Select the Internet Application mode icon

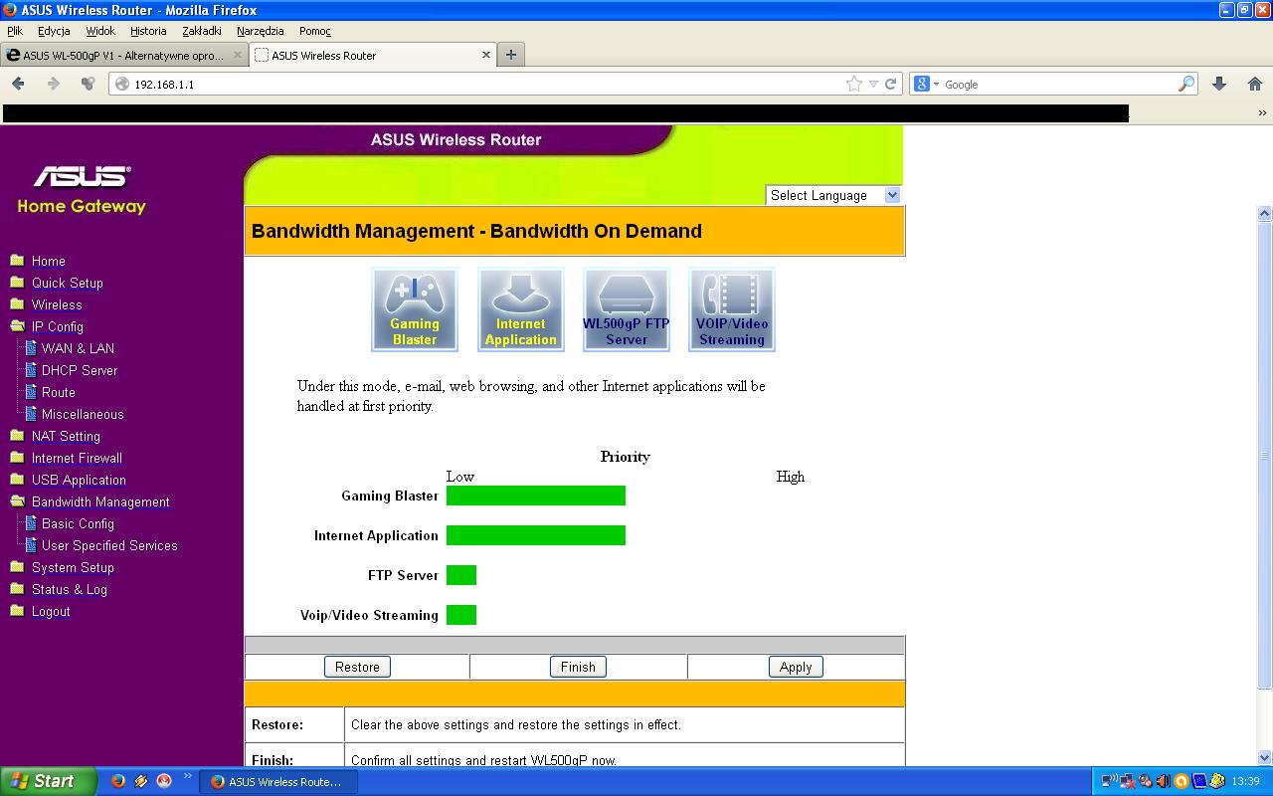(x=520, y=309)
